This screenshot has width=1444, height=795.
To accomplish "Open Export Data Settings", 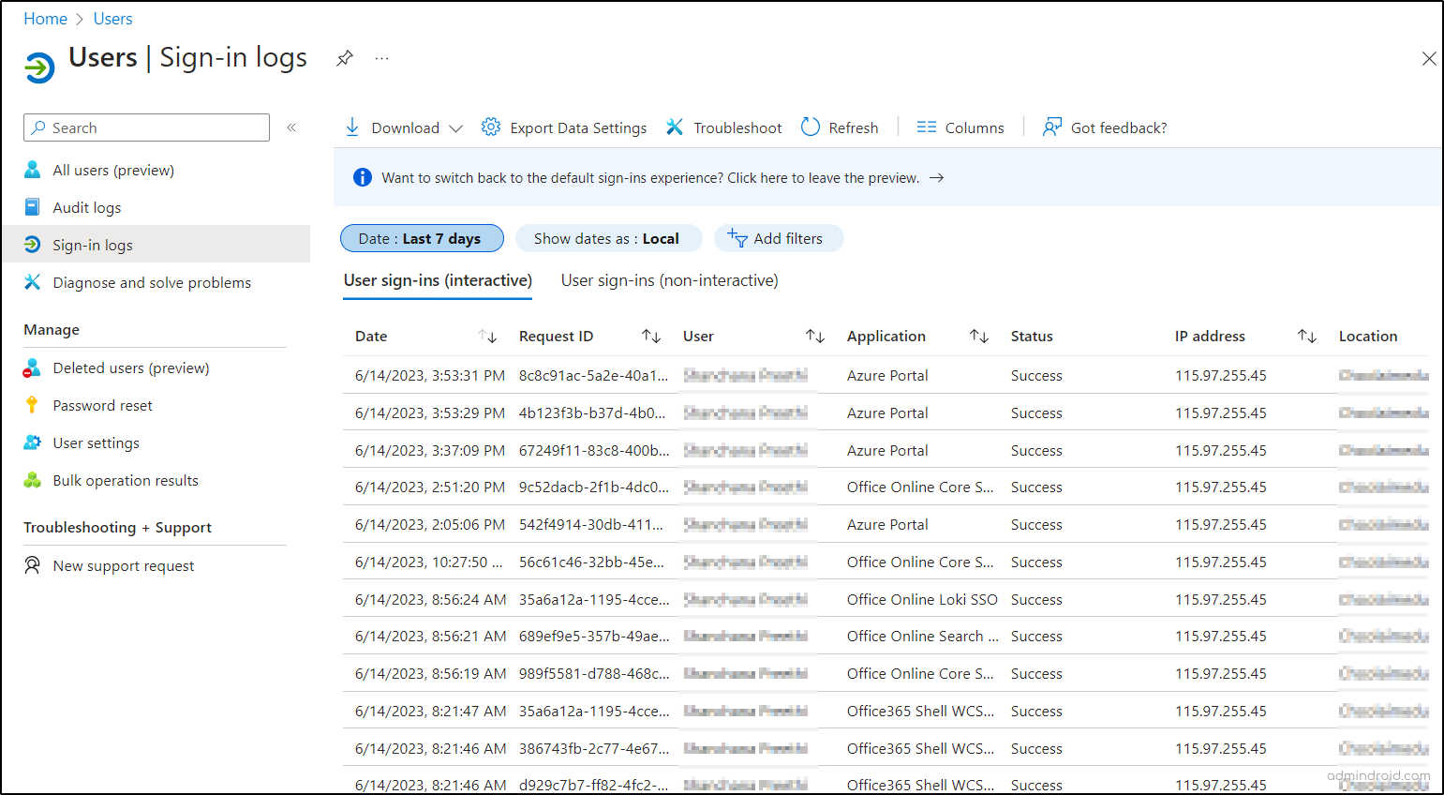I will (x=563, y=127).
